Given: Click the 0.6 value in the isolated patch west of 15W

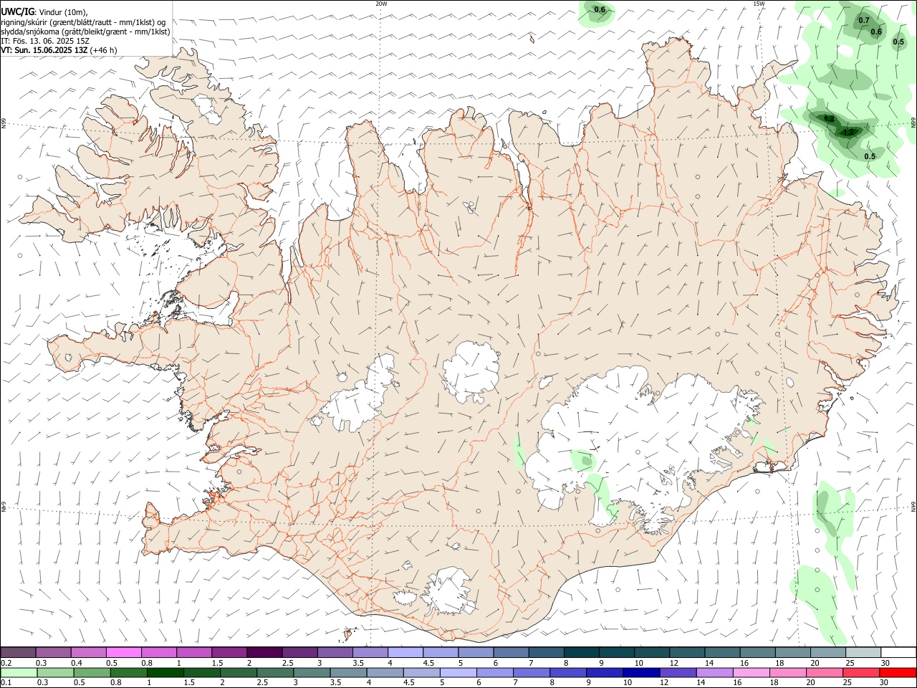Looking at the screenshot, I should click(x=600, y=9).
